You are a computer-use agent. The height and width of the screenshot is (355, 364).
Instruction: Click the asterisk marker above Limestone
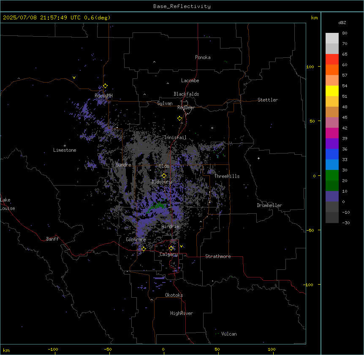[65, 146]
